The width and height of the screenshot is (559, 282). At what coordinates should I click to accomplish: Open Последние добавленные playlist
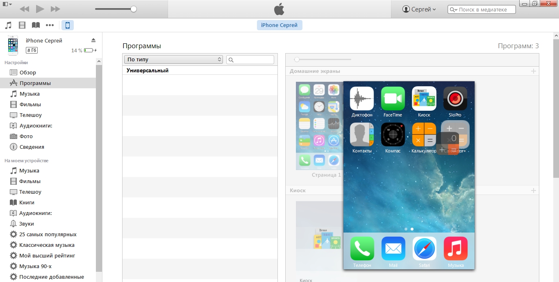[x=48, y=277]
